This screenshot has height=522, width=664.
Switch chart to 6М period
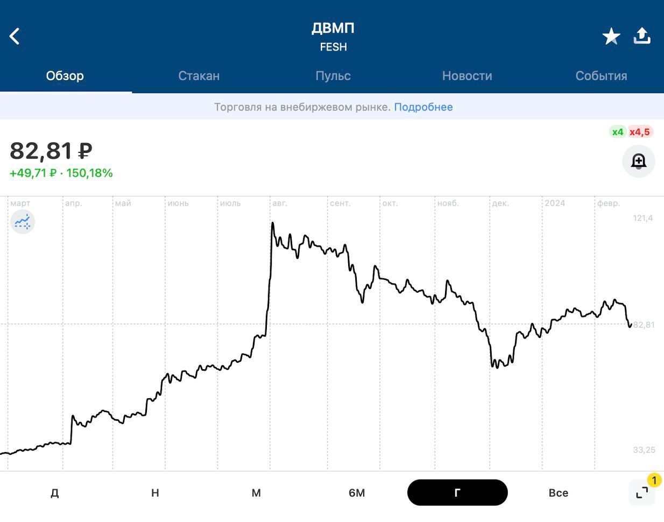[x=357, y=493]
